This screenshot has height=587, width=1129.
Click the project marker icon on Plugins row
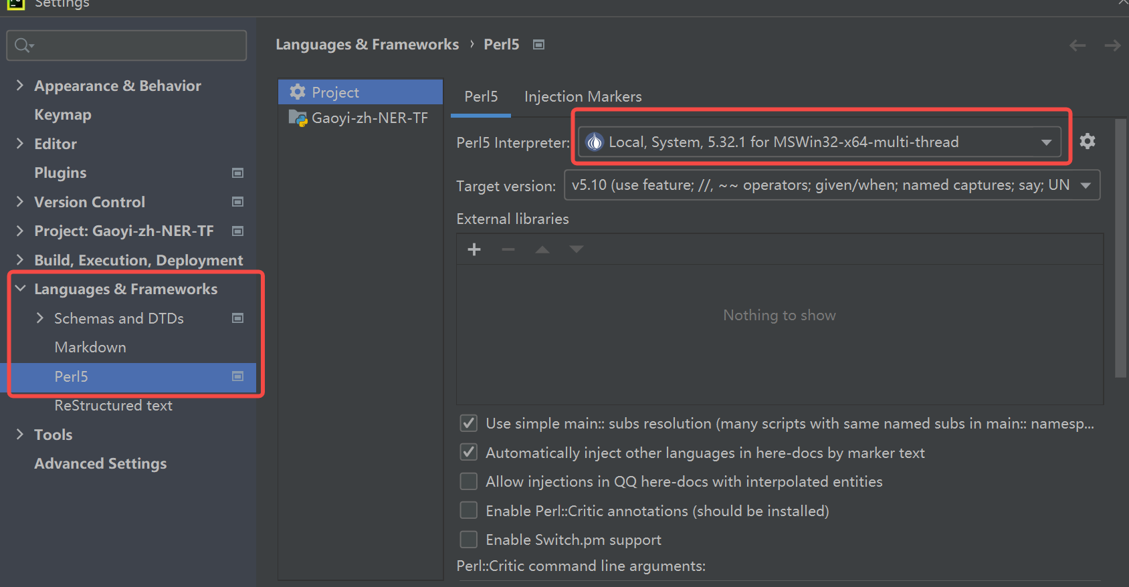(237, 172)
